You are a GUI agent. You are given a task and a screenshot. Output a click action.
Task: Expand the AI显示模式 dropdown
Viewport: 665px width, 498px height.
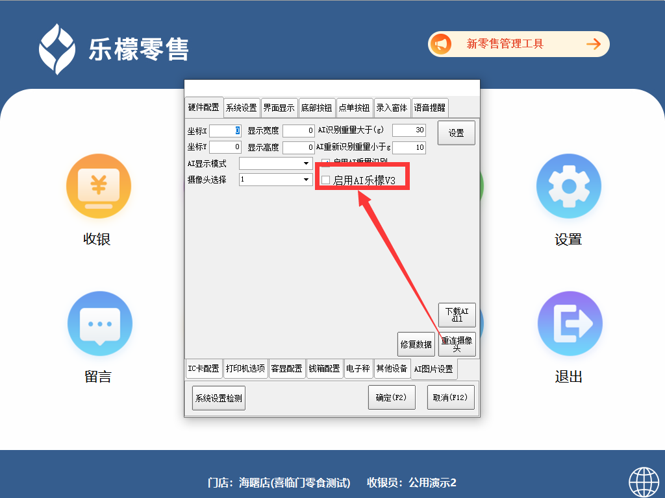[x=305, y=163]
